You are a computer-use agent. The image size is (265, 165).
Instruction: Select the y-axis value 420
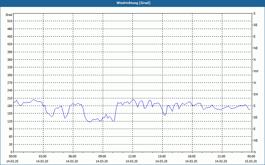(x=10, y=44)
